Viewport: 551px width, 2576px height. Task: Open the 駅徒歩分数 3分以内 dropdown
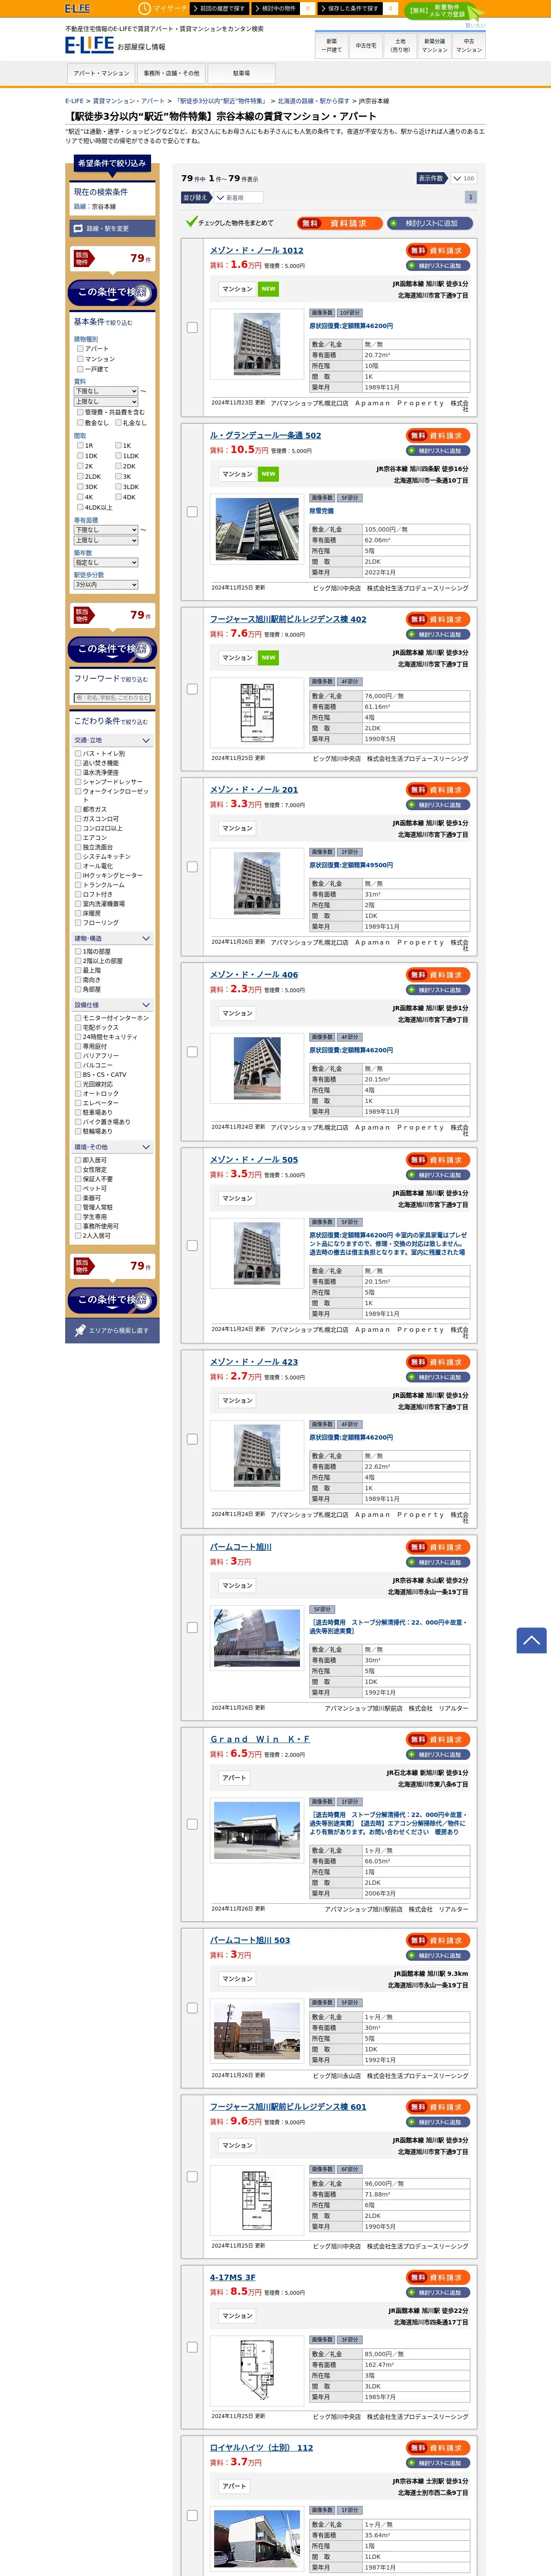click(x=106, y=585)
